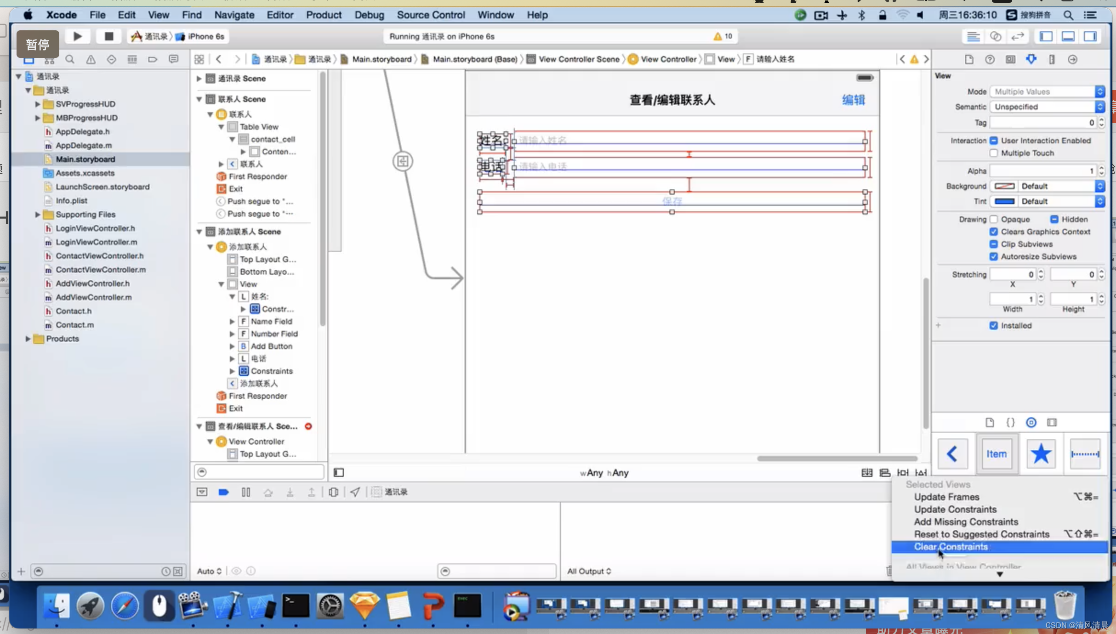Select Add Missing Constraints from menu

pos(965,521)
